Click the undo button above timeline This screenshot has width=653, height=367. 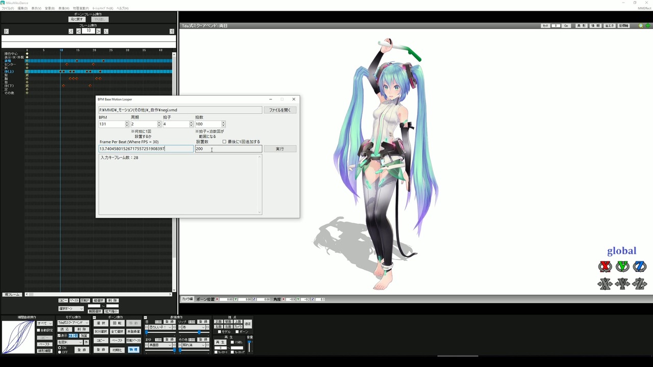[x=77, y=19]
